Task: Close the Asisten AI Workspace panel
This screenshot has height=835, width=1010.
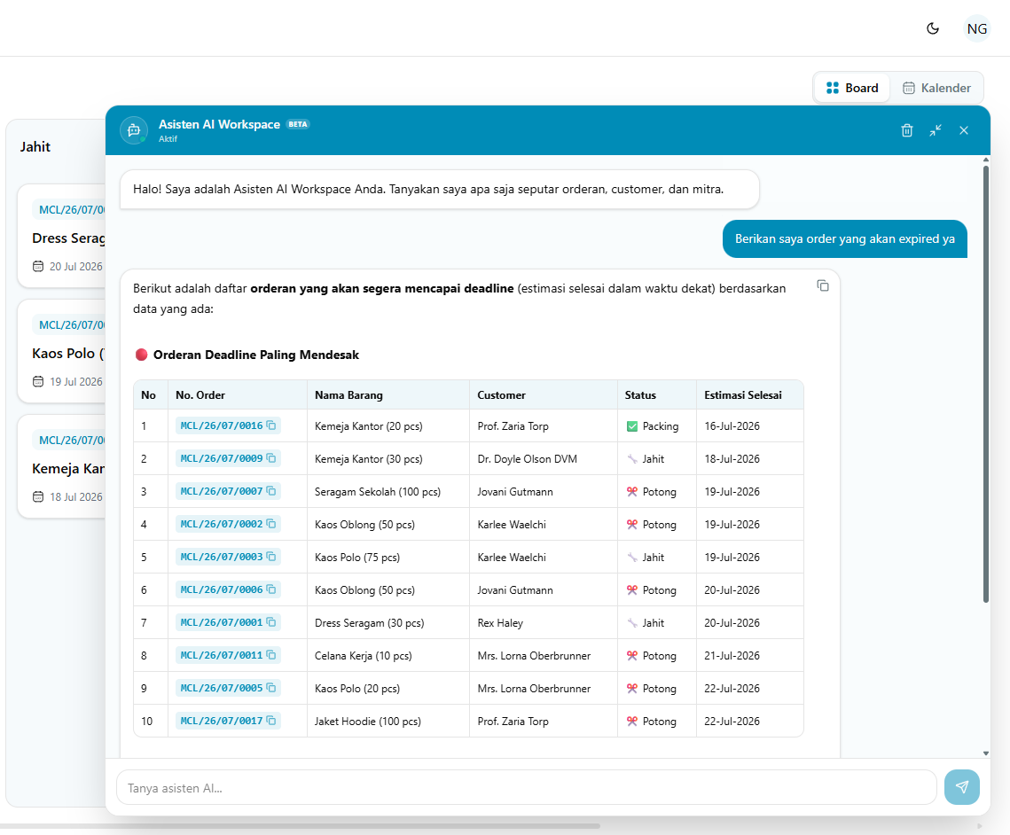Action: click(964, 130)
